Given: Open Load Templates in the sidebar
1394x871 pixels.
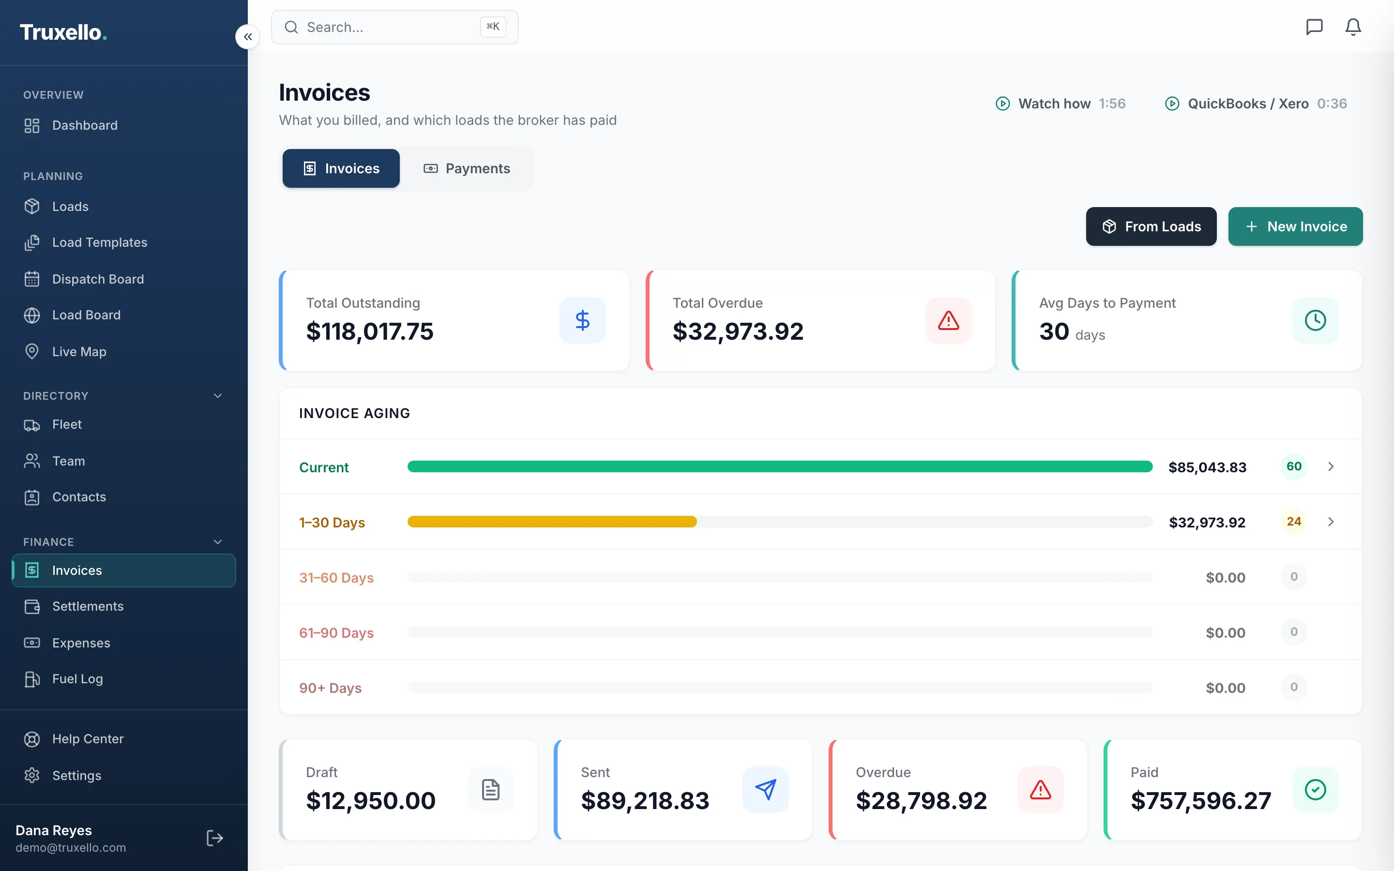Looking at the screenshot, I should click(124, 242).
